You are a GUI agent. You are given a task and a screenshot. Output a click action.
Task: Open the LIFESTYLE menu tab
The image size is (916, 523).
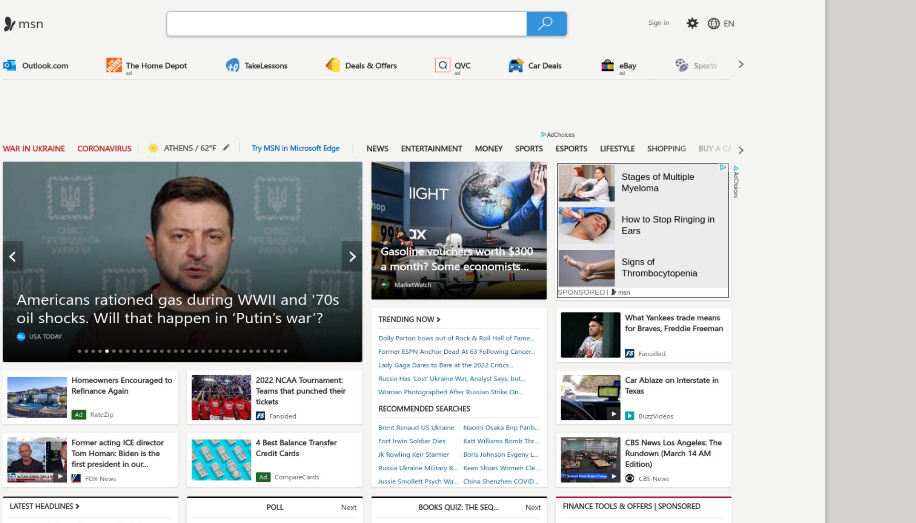tap(617, 149)
